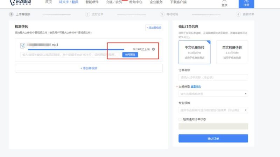Remove the uploaded file with the x icon

153,49
